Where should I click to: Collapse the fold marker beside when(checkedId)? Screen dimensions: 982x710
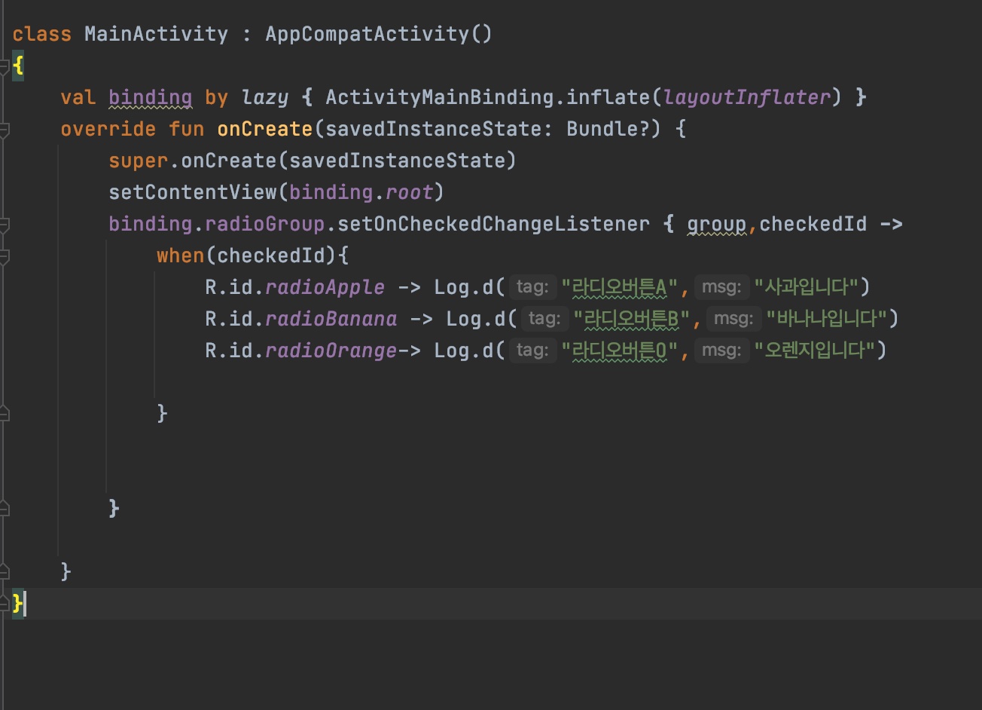pyautogui.click(x=4, y=256)
